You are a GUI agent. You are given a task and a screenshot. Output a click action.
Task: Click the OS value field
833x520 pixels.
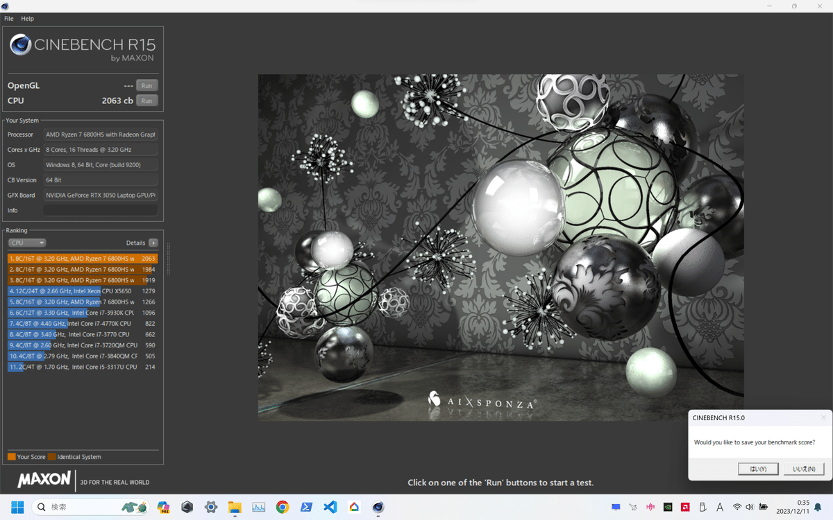[101, 165]
